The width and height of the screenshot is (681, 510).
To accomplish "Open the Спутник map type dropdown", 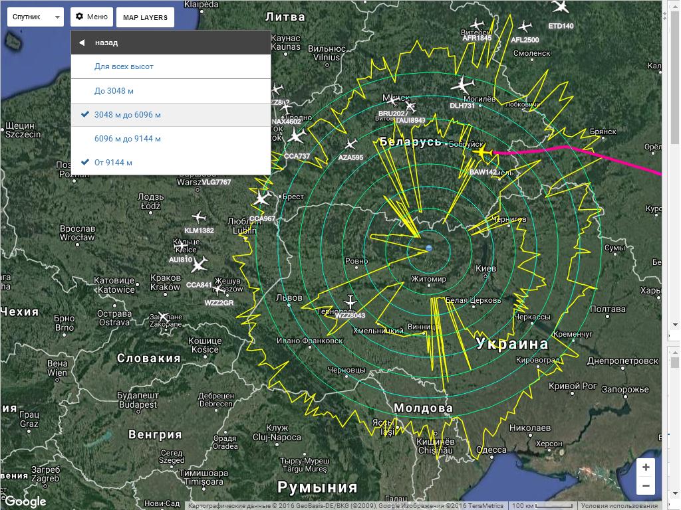I will [35, 17].
